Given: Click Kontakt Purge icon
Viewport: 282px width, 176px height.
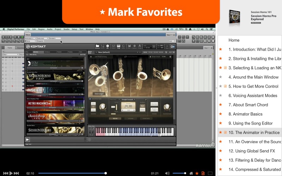Looking at the screenshot, I should [140, 46].
